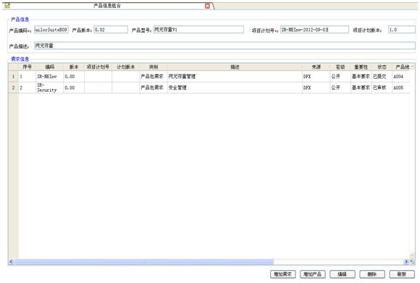
Task: Click the 产品描述 text field
Action: (224, 46)
